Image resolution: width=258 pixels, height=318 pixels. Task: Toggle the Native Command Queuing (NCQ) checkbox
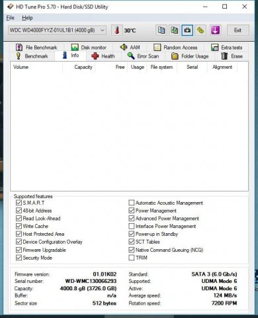pos(132,250)
